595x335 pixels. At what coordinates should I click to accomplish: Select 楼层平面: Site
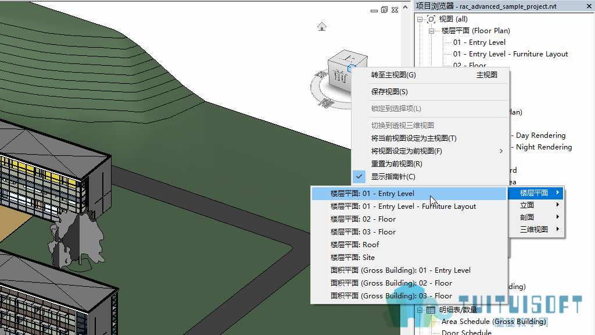coord(408,258)
